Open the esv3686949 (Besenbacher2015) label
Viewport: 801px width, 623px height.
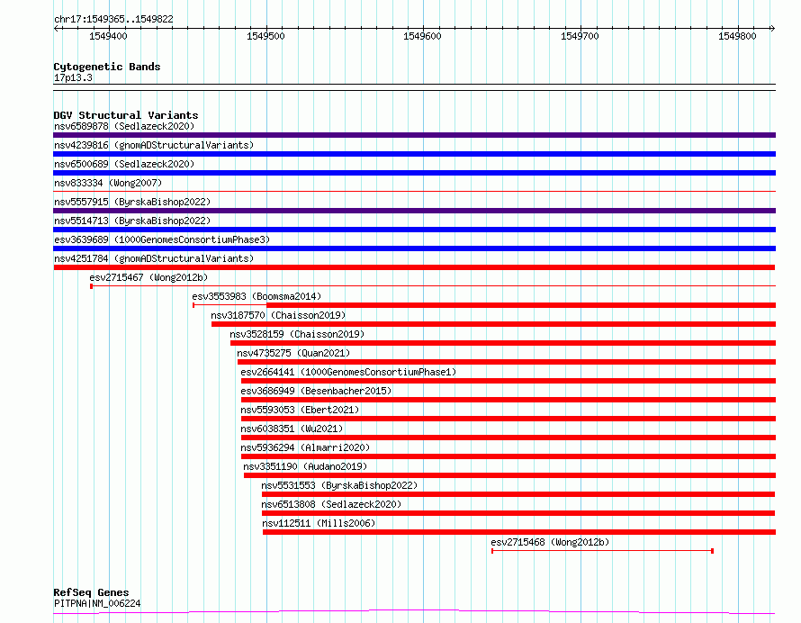point(316,391)
